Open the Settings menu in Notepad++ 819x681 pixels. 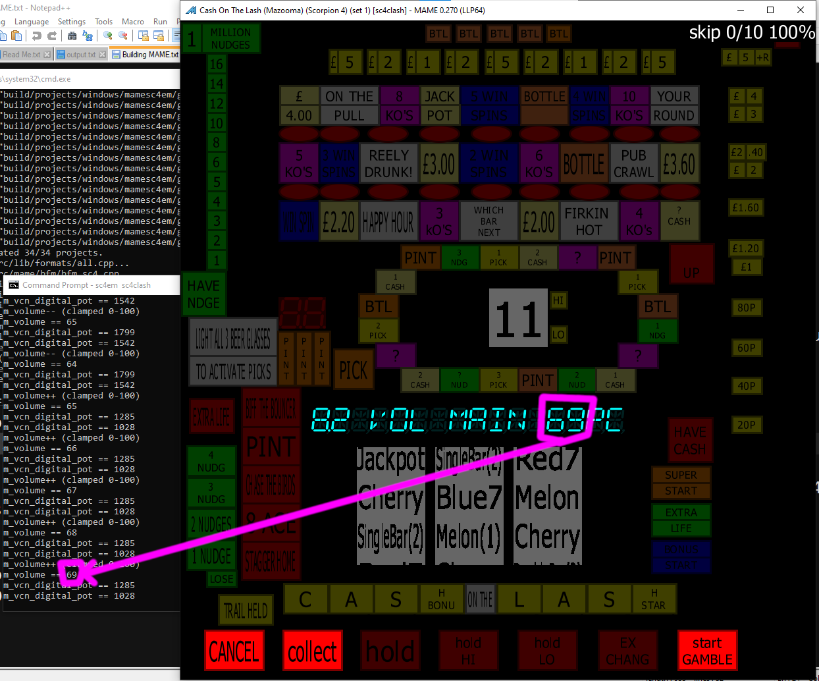72,22
